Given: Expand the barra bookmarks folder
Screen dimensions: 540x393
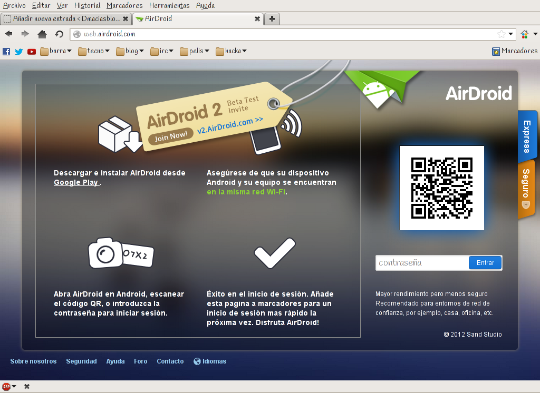Looking at the screenshot, I should 56,51.
